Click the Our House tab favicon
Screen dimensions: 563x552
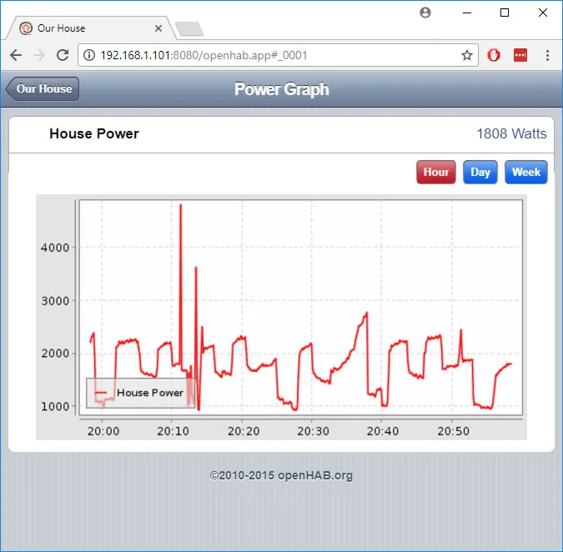26,28
